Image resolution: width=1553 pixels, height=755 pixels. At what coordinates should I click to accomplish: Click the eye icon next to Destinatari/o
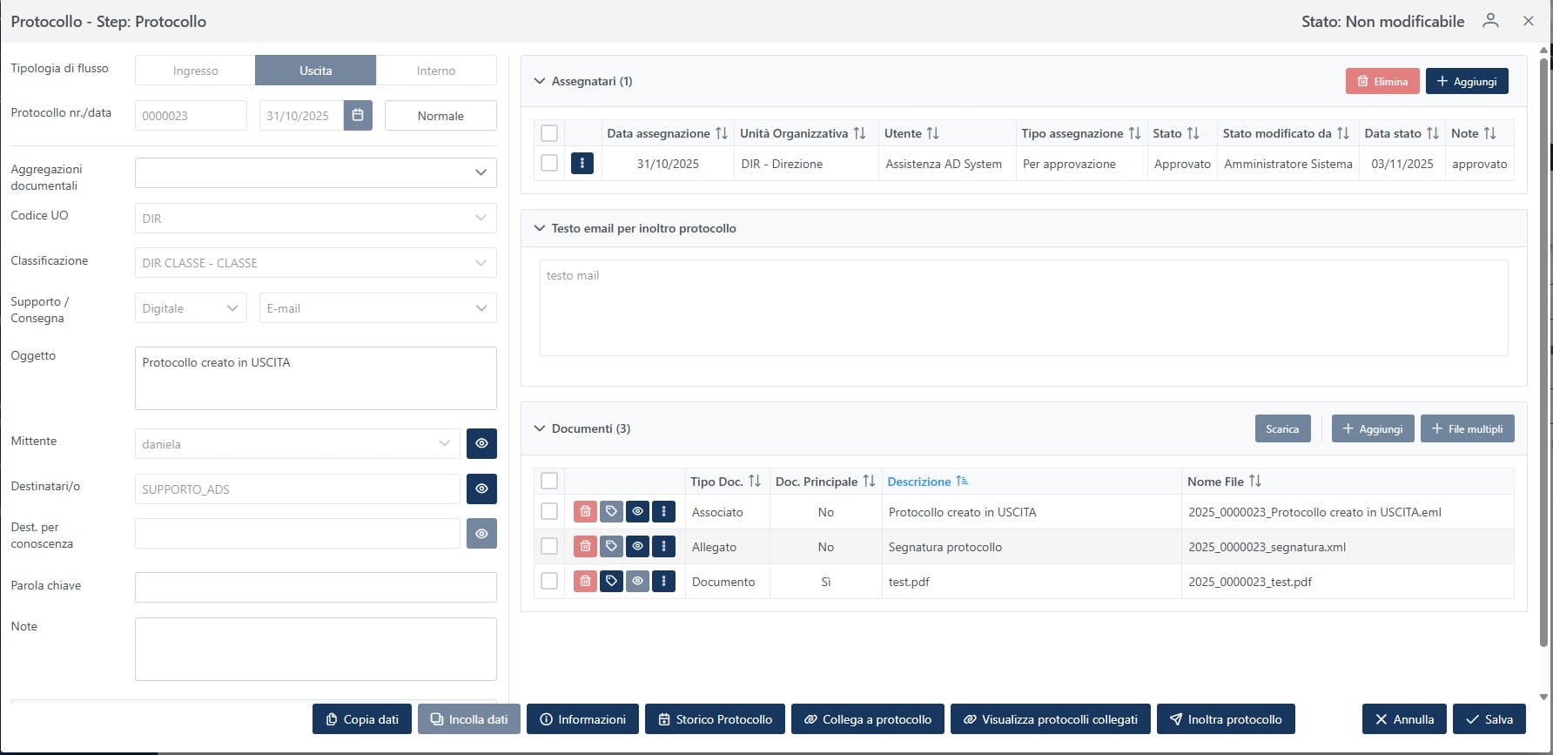pos(481,489)
